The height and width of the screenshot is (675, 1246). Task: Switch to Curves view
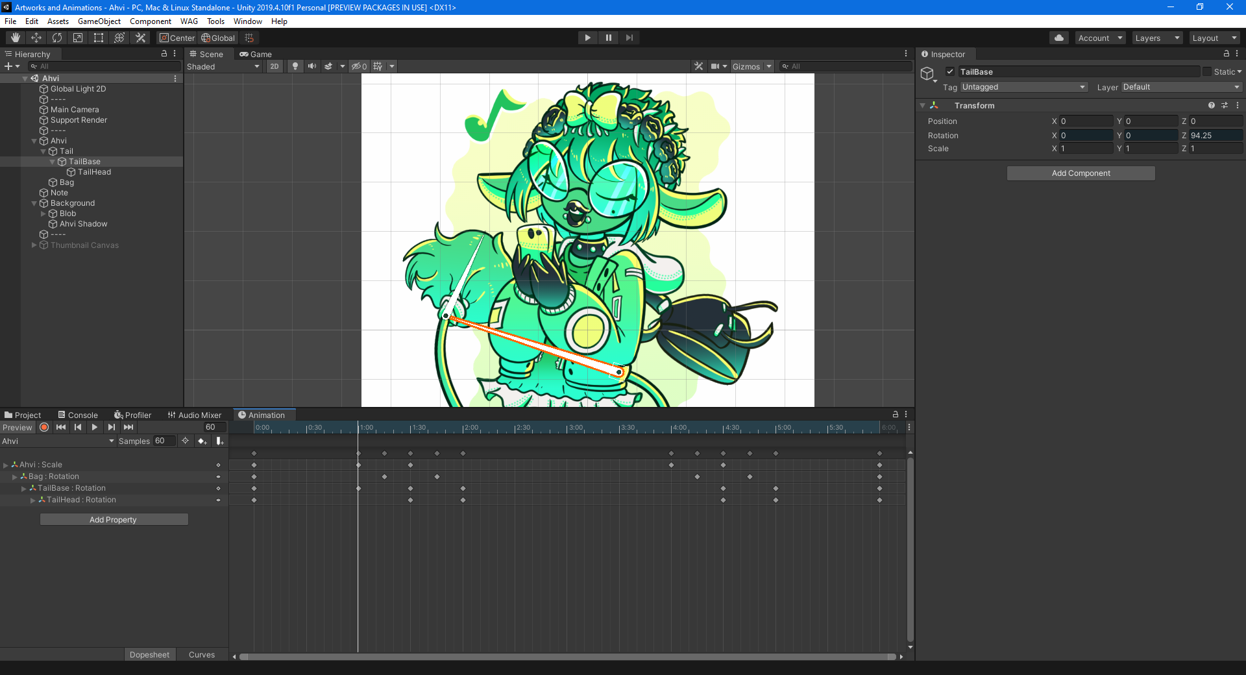202,654
